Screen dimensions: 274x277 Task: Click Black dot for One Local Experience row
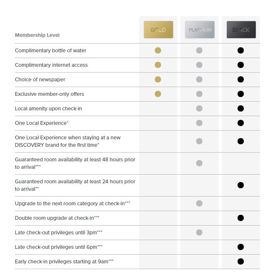[240, 123]
